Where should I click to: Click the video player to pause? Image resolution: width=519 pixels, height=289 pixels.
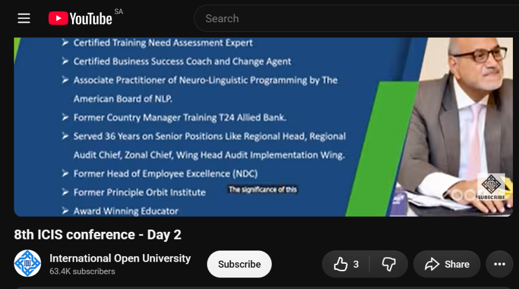point(264,127)
